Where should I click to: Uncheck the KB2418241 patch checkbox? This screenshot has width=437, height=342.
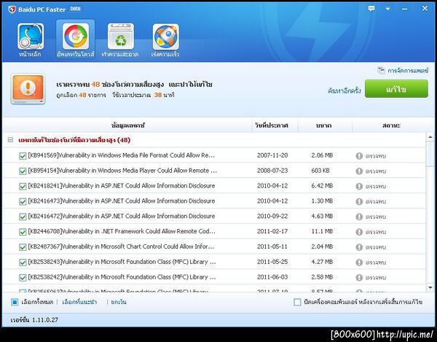click(x=23, y=187)
